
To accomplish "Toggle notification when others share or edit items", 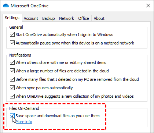I will pos(12,62).
